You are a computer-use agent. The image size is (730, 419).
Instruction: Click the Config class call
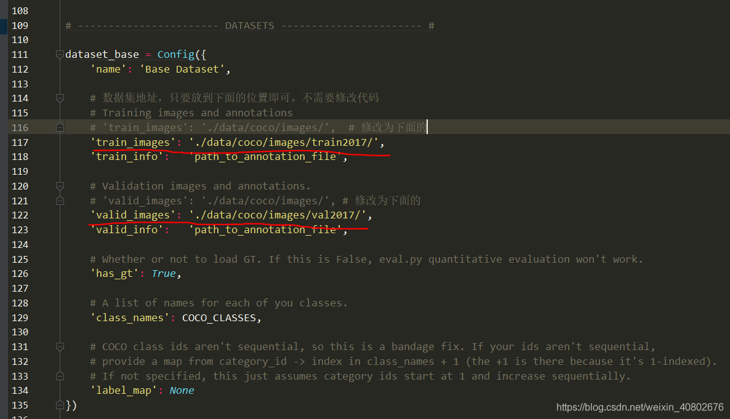(x=175, y=55)
